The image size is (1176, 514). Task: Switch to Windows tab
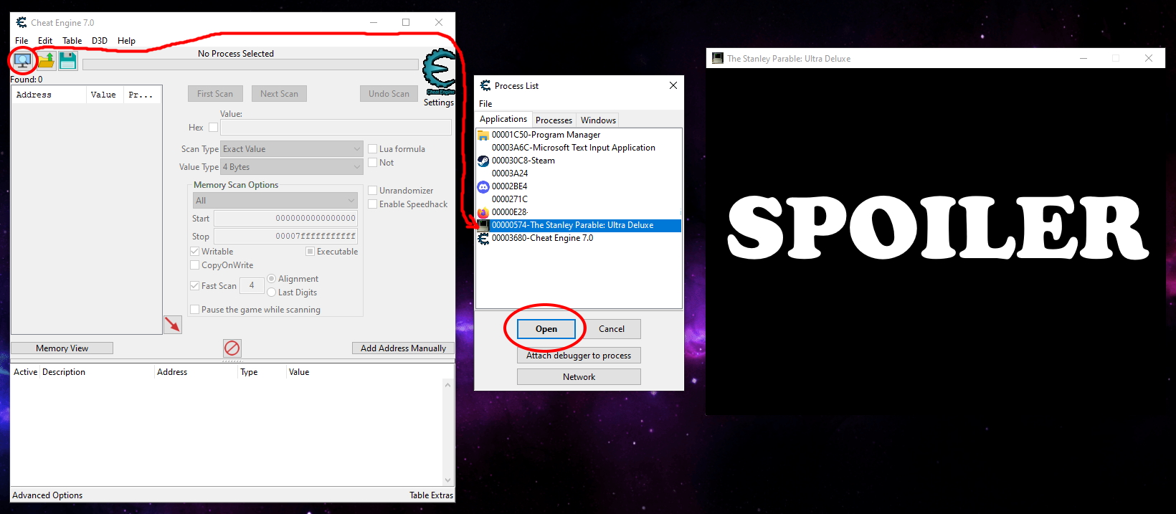(598, 120)
